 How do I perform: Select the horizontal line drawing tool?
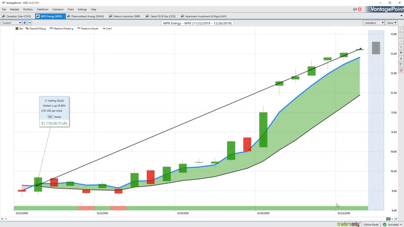(x=401, y=41)
